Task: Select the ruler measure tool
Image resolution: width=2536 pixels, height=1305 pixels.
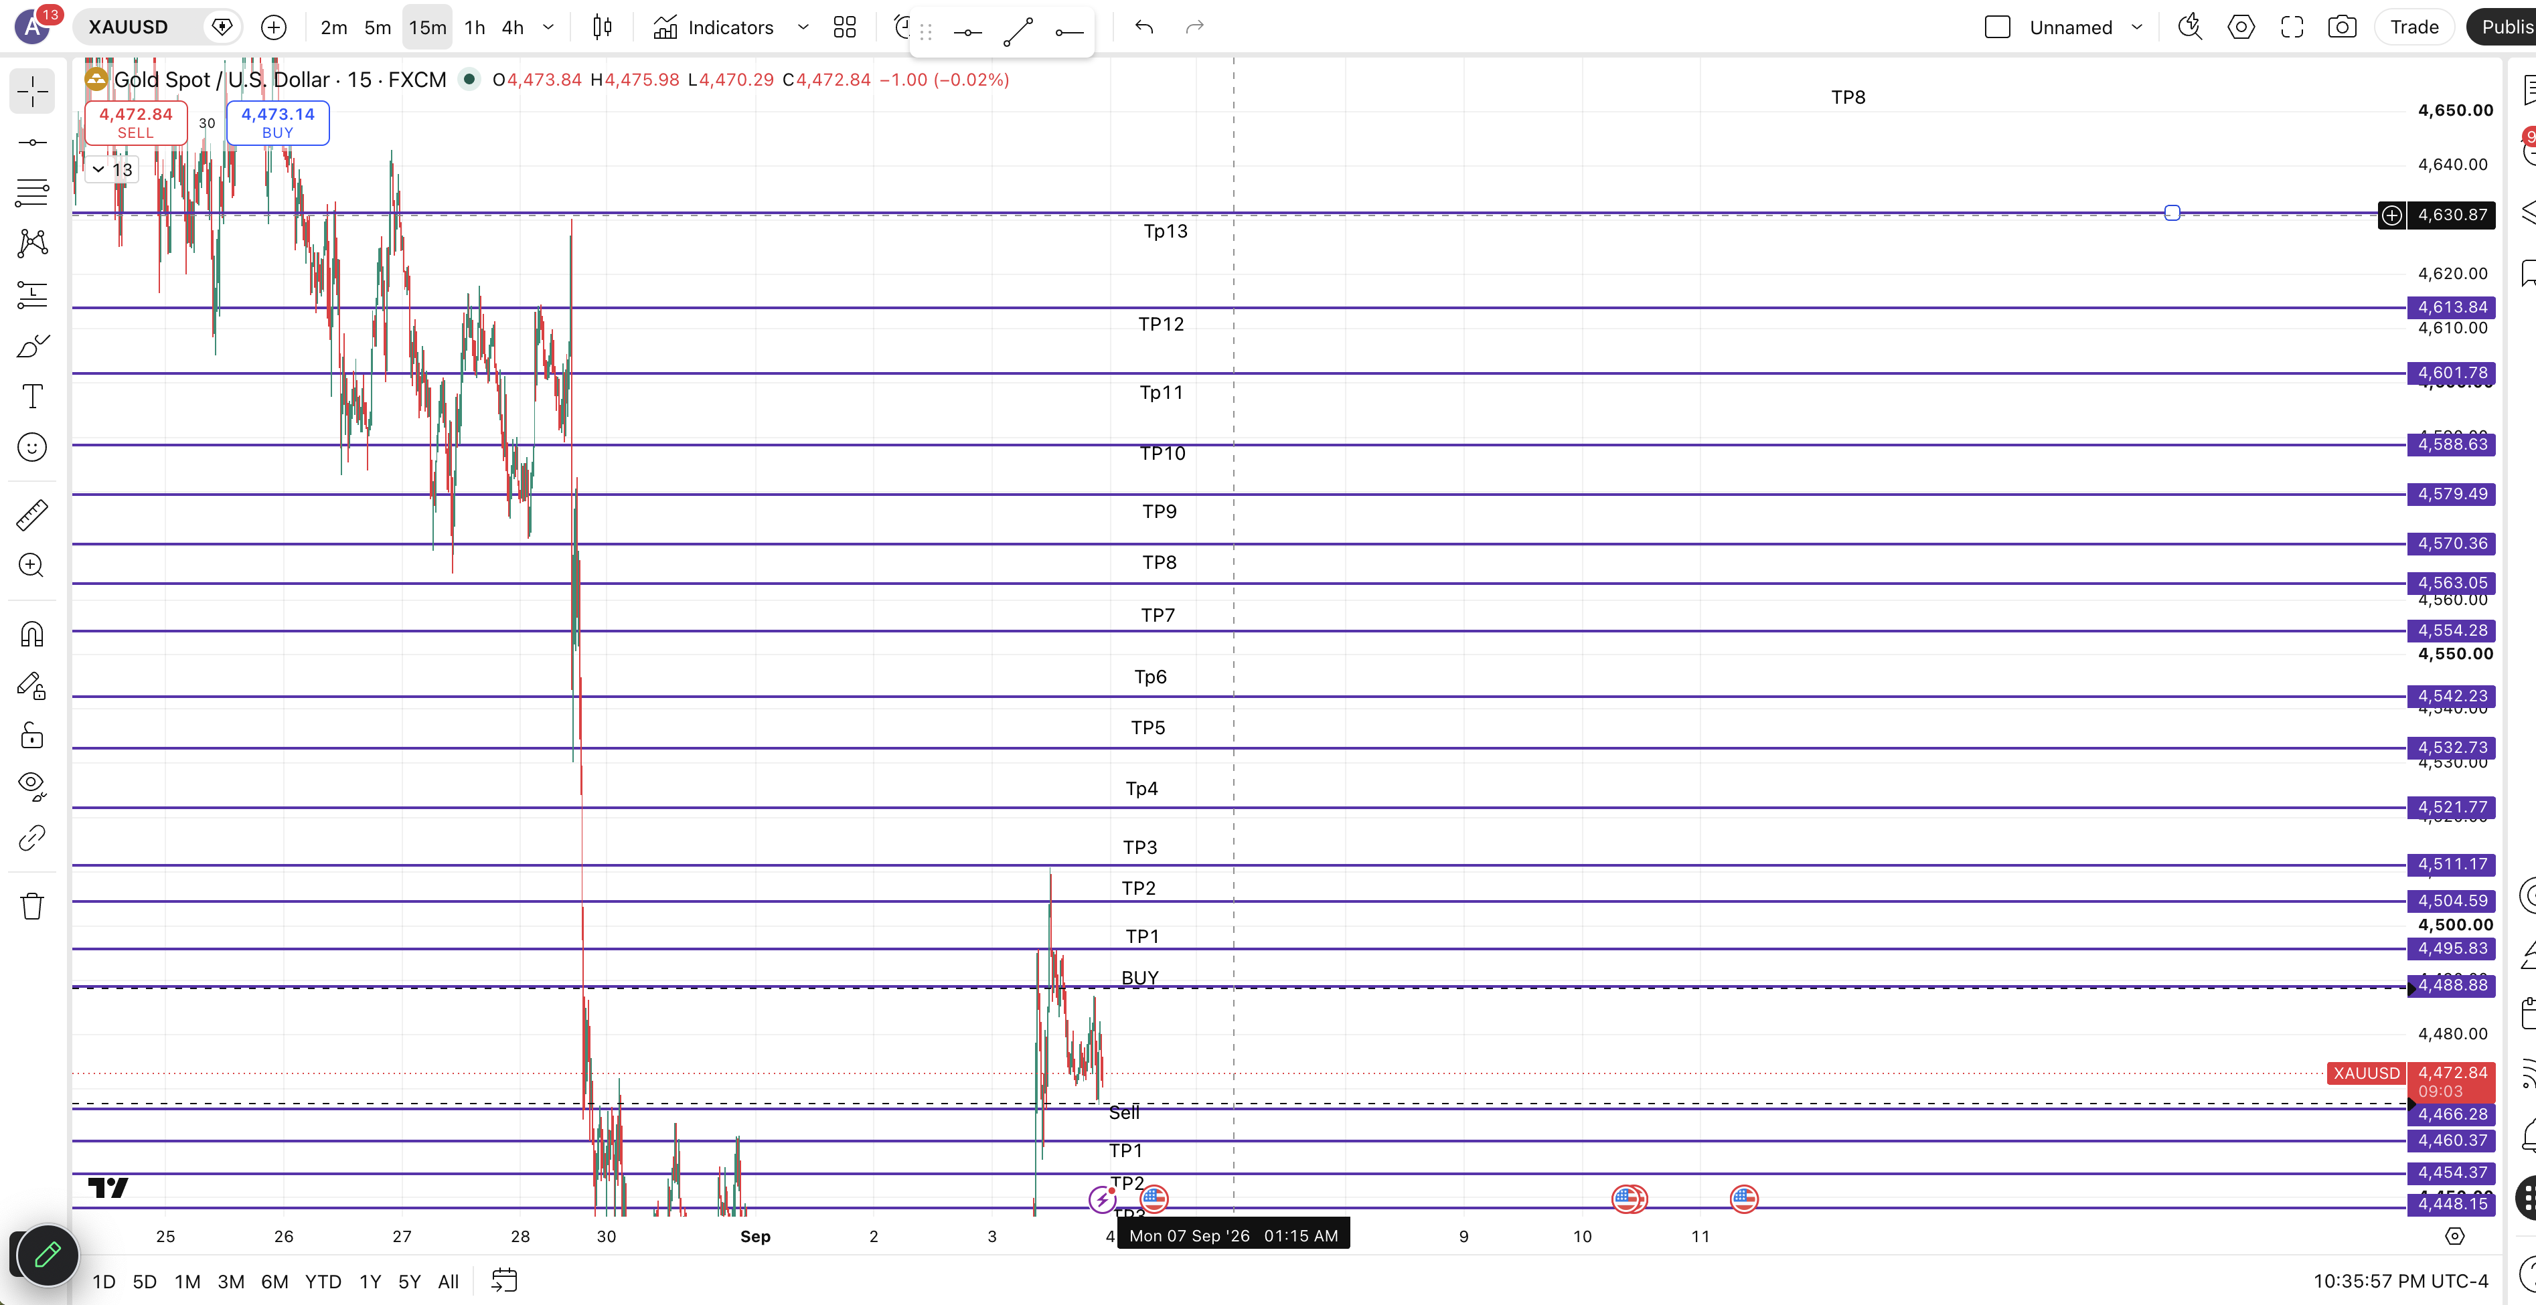Action: coord(31,515)
